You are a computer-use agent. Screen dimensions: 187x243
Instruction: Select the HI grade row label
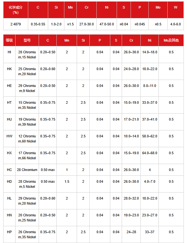point(9,55)
